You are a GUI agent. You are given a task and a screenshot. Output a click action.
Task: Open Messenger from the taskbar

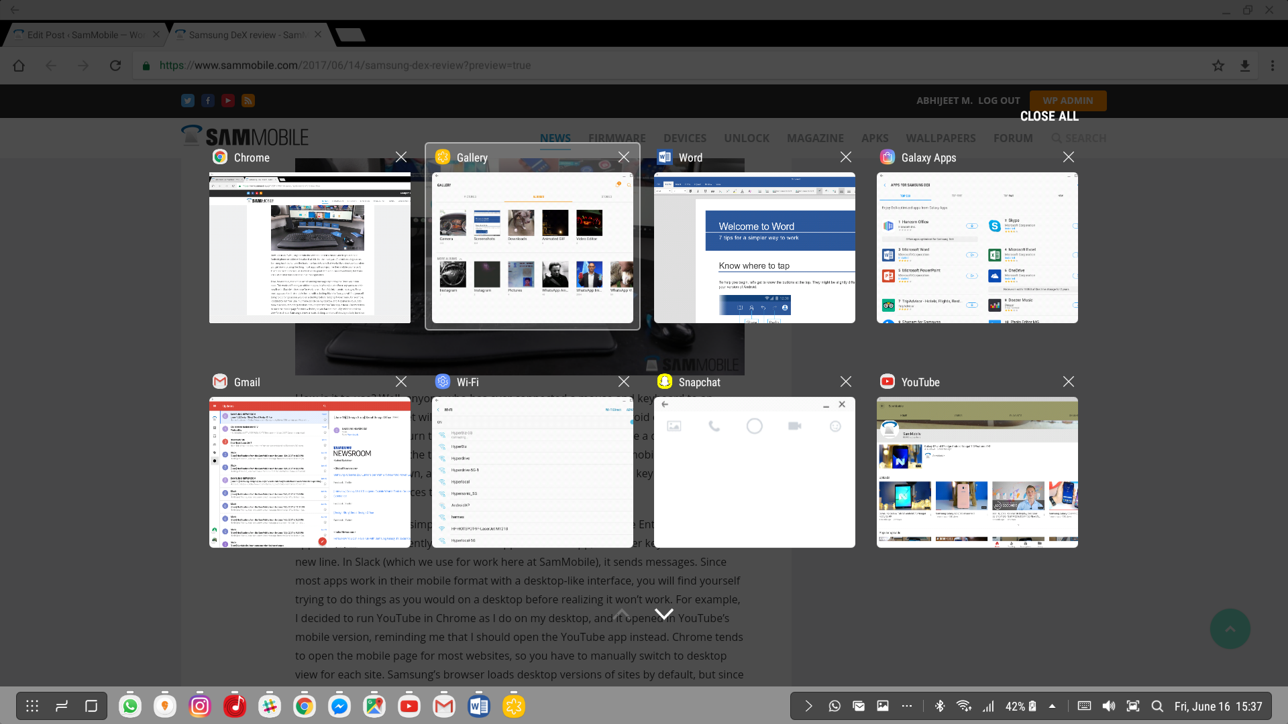pyautogui.click(x=339, y=706)
